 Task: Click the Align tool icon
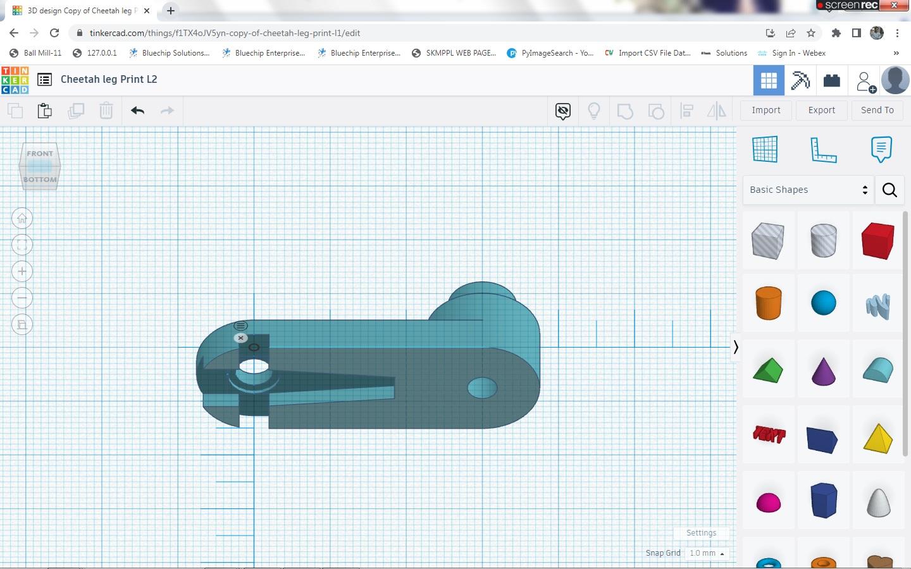[687, 111]
